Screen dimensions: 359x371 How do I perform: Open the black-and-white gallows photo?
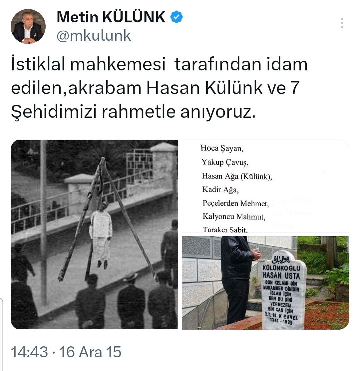94,234
